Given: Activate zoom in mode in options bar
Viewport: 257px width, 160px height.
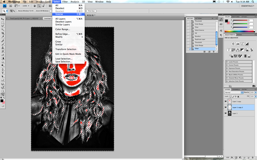Looking at the screenshot, I should (x=11, y=11).
